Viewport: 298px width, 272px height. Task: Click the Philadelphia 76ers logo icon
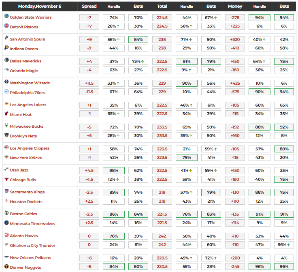6,91
